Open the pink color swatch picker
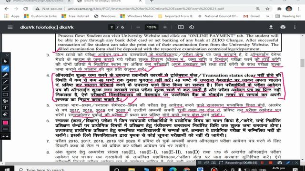Image resolution: width=305 pixels, height=171 pixels. (5, 123)
